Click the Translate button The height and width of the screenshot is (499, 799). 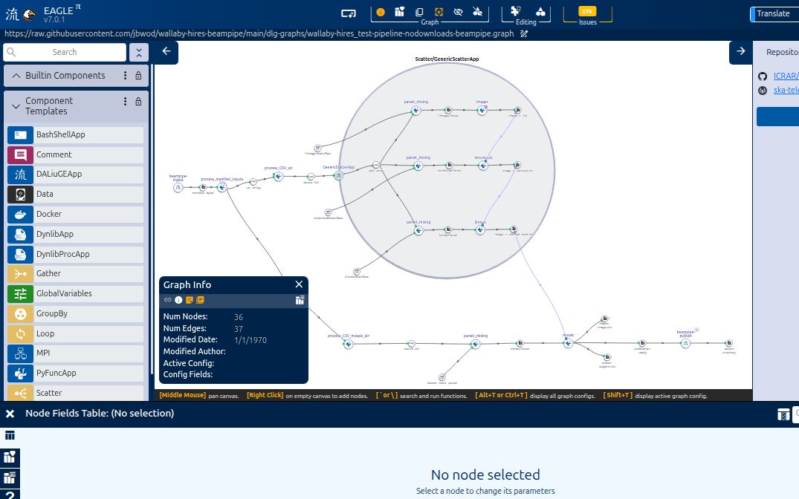[x=774, y=14]
